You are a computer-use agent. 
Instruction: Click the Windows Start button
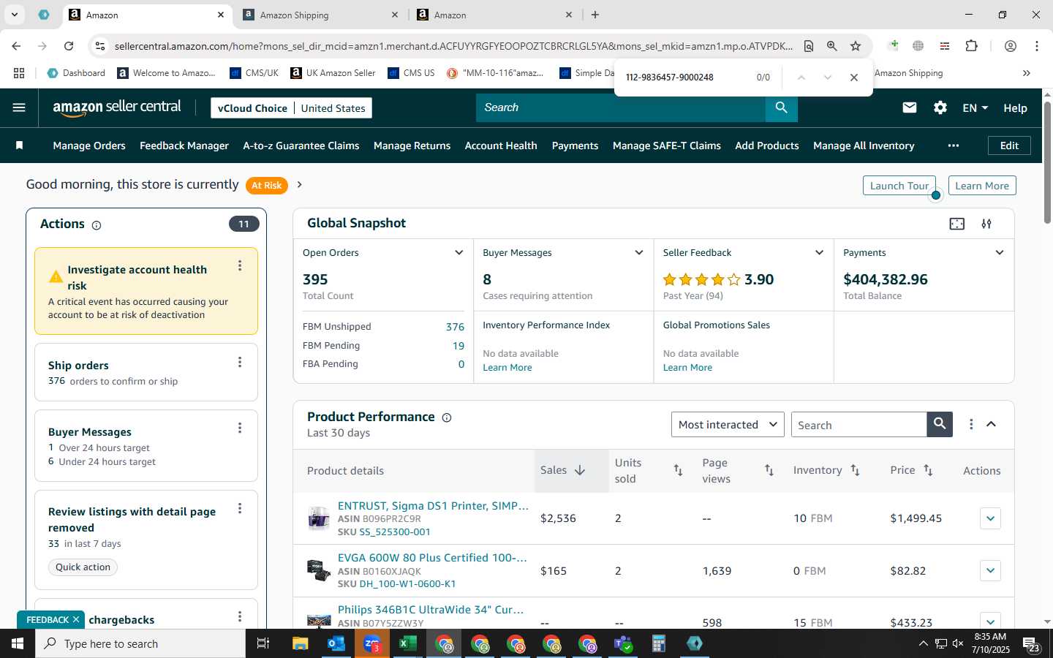pos(18,643)
